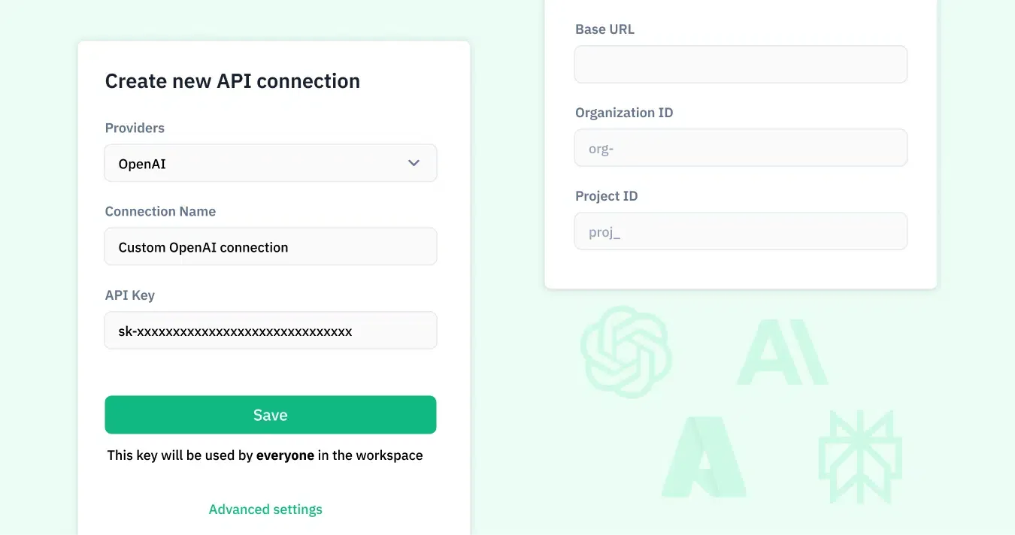Click the Save button
The height and width of the screenshot is (535, 1015).
pyautogui.click(x=271, y=415)
